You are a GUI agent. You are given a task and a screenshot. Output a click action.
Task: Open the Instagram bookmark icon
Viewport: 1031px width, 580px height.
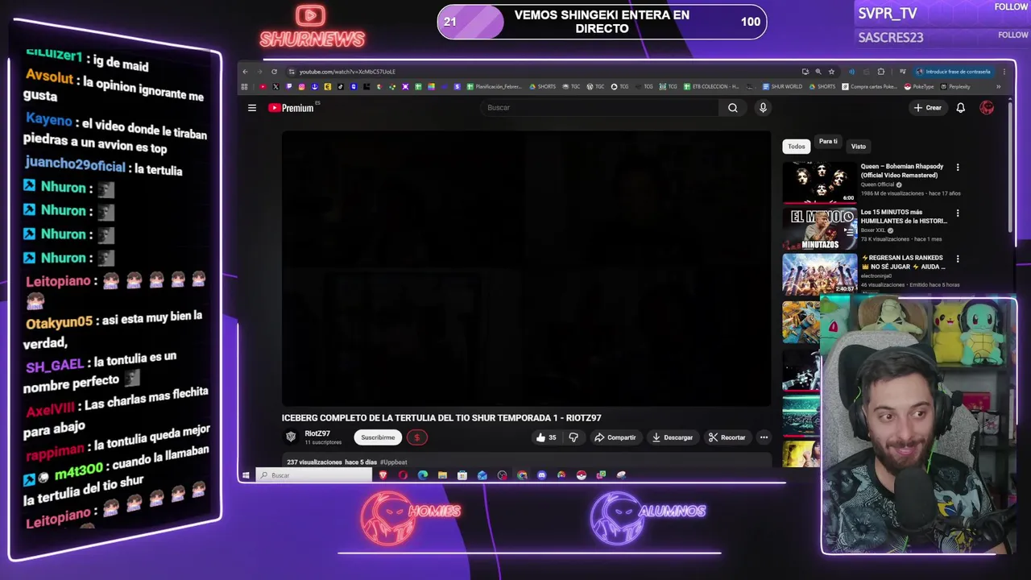[302, 87]
